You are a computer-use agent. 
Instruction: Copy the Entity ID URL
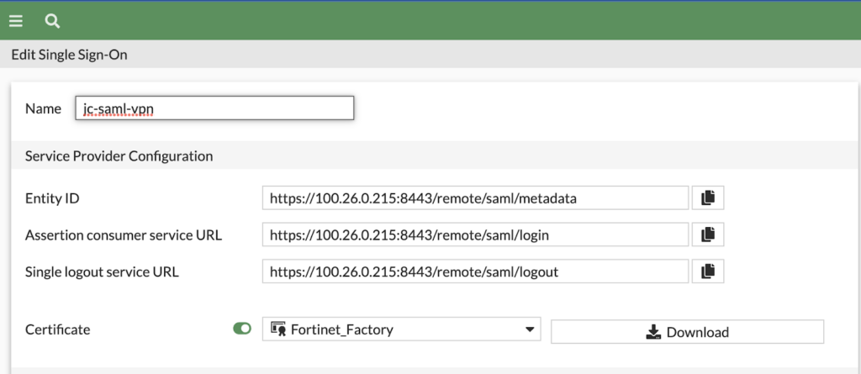pyautogui.click(x=708, y=198)
